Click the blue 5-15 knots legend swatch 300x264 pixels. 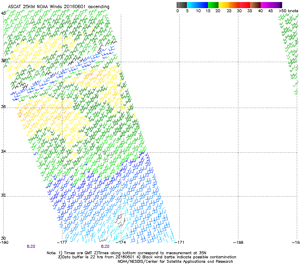[x=197, y=5]
